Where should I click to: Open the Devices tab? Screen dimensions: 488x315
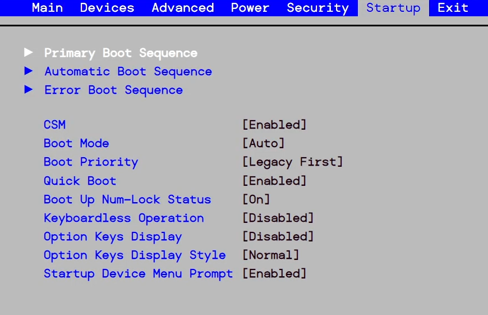coord(107,8)
